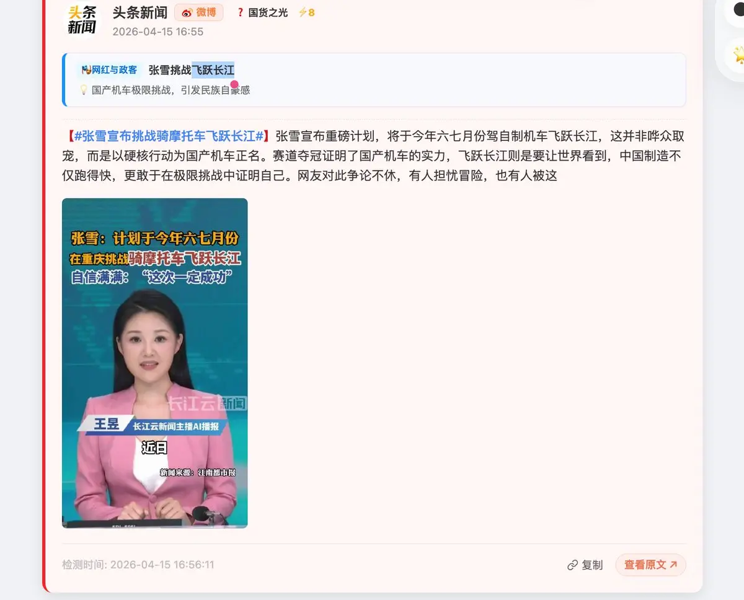Click the yellow lightning bolt icon
The width and height of the screenshot is (744, 600).
(303, 12)
